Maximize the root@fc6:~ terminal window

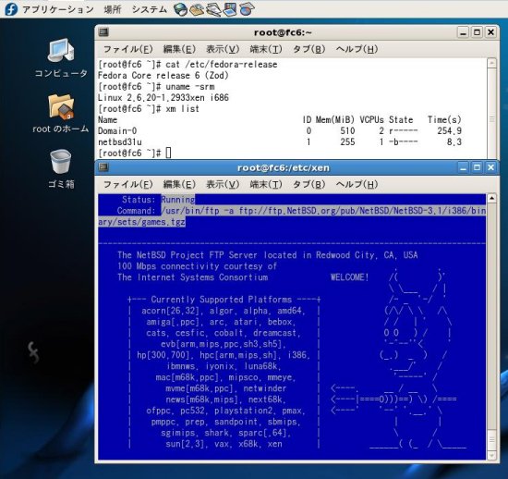[x=477, y=32]
